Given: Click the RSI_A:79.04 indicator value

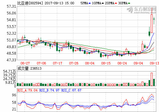Looking at the screenshot, I should click(27, 90).
